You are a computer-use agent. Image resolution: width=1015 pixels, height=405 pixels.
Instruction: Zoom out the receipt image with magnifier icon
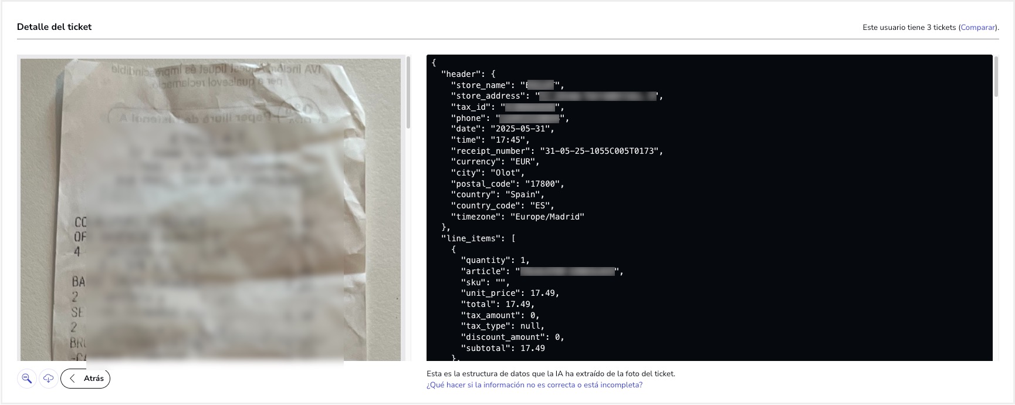pyautogui.click(x=27, y=379)
